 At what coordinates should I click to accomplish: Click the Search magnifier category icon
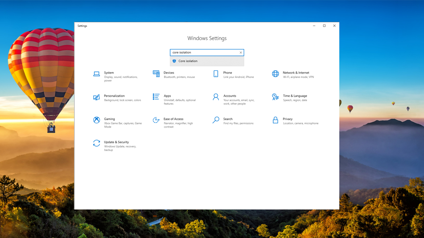[216, 120]
